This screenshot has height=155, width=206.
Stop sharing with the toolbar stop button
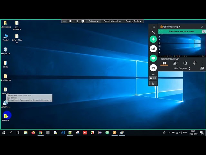(x=70, y=21)
